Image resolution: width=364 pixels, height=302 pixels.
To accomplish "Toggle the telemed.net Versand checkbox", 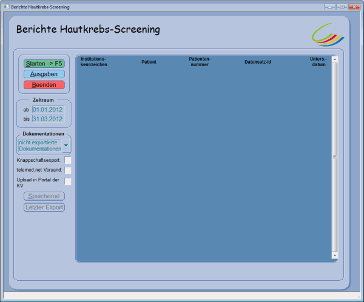I will [68, 171].
